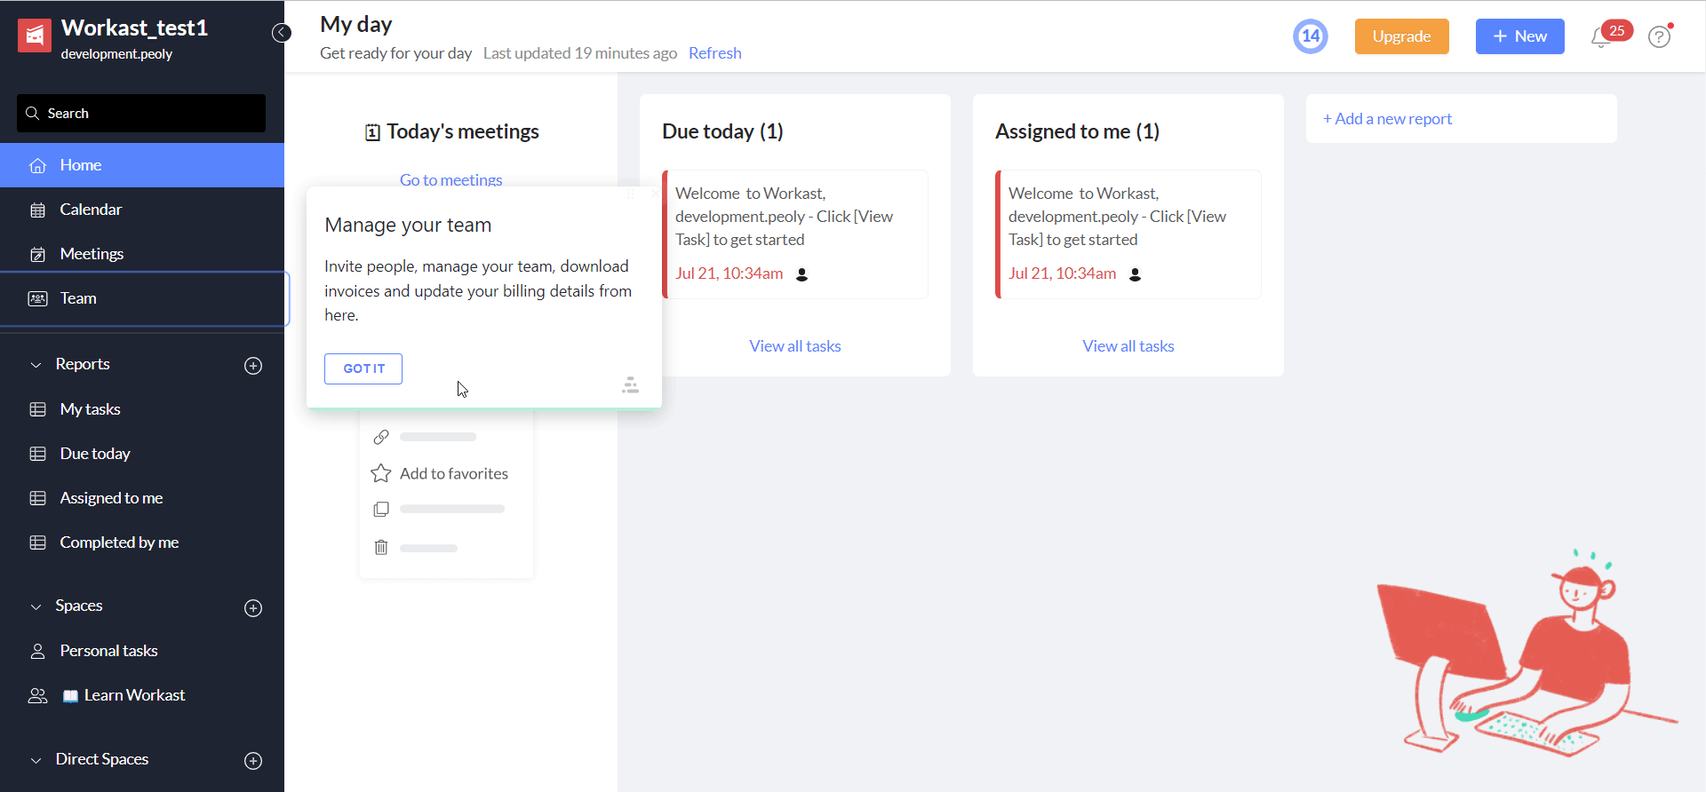Click the Search field
This screenshot has width=1706, height=792.
point(141,114)
